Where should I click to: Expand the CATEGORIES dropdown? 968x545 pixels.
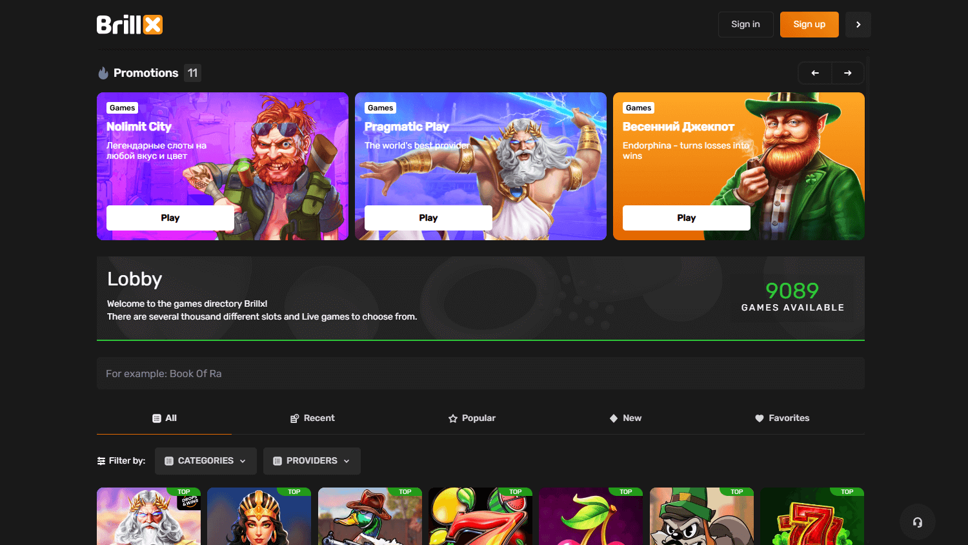206,461
